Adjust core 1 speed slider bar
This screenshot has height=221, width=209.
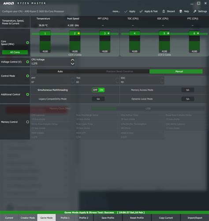point(45,42)
